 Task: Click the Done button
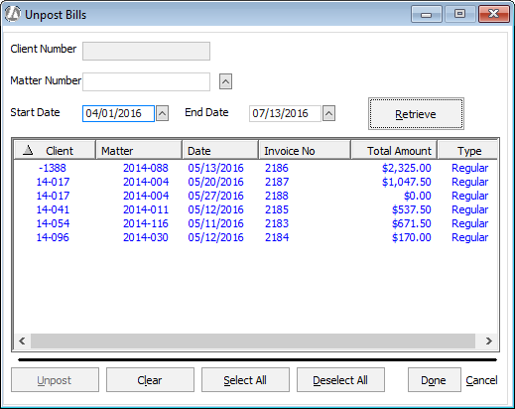(x=435, y=380)
